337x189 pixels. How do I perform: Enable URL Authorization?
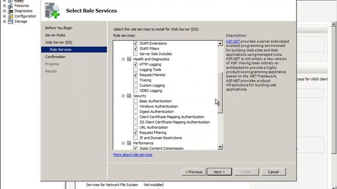click(135, 127)
